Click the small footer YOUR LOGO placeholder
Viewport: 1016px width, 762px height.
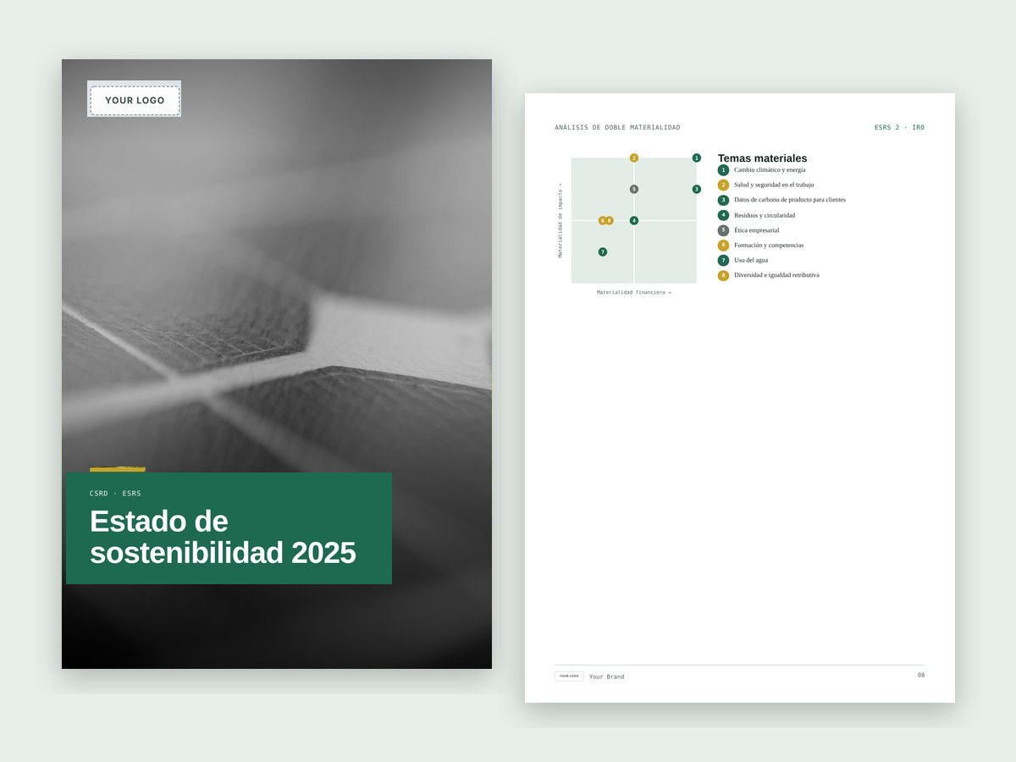point(569,676)
